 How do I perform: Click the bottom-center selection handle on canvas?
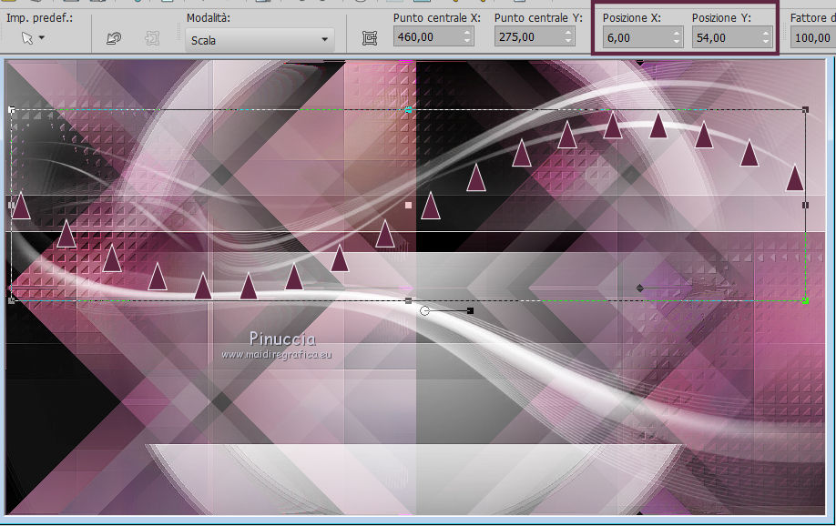408,300
